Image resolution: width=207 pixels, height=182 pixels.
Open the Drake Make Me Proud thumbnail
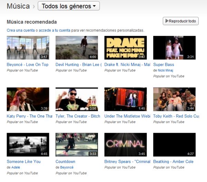tap(126, 48)
